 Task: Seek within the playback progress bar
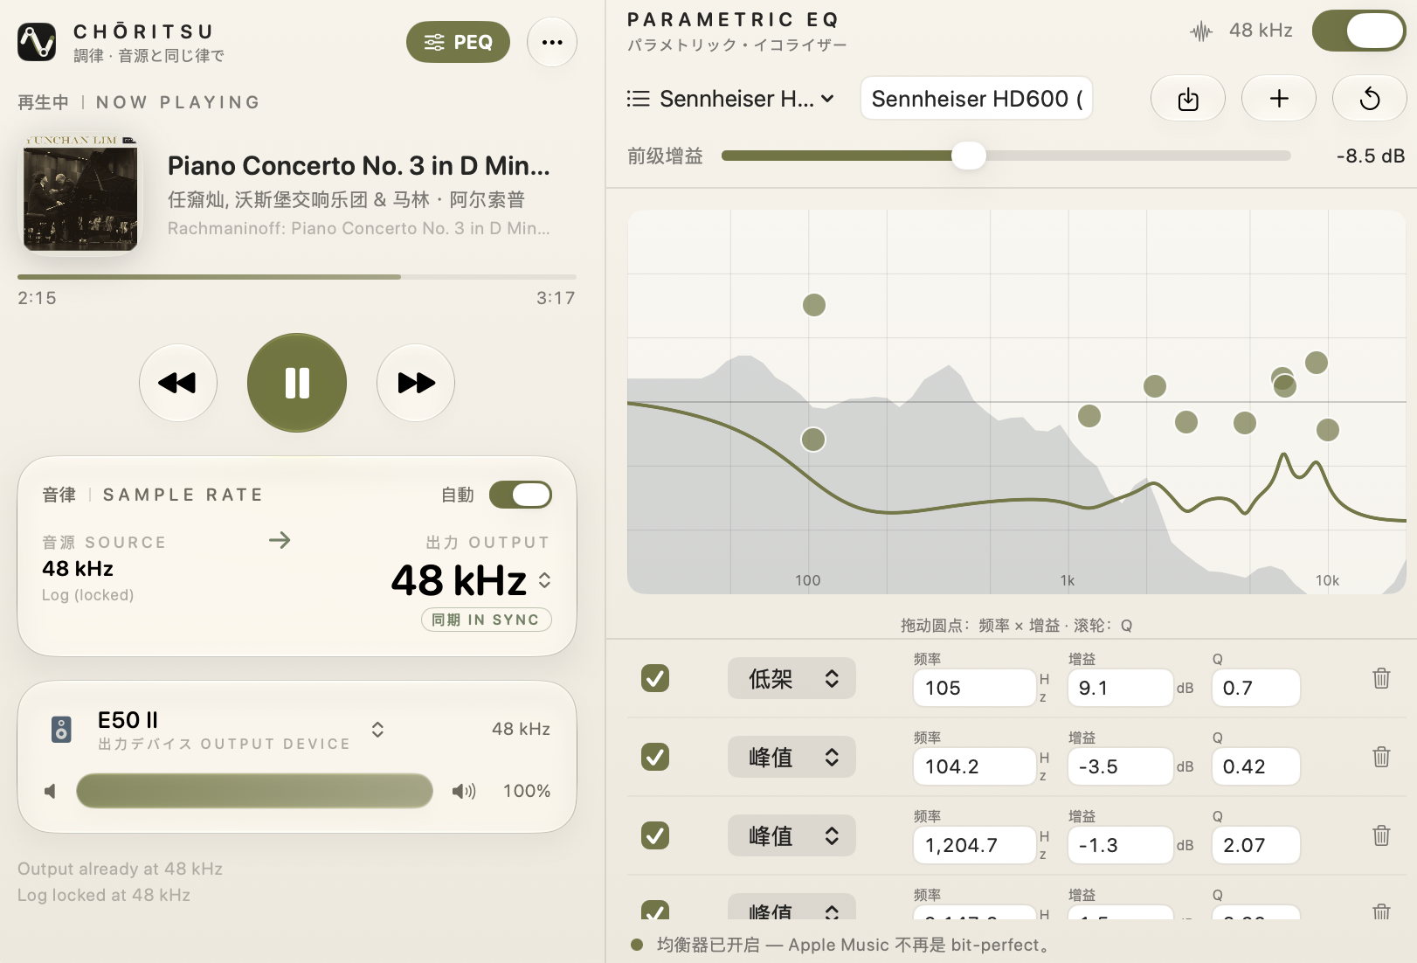point(297,277)
